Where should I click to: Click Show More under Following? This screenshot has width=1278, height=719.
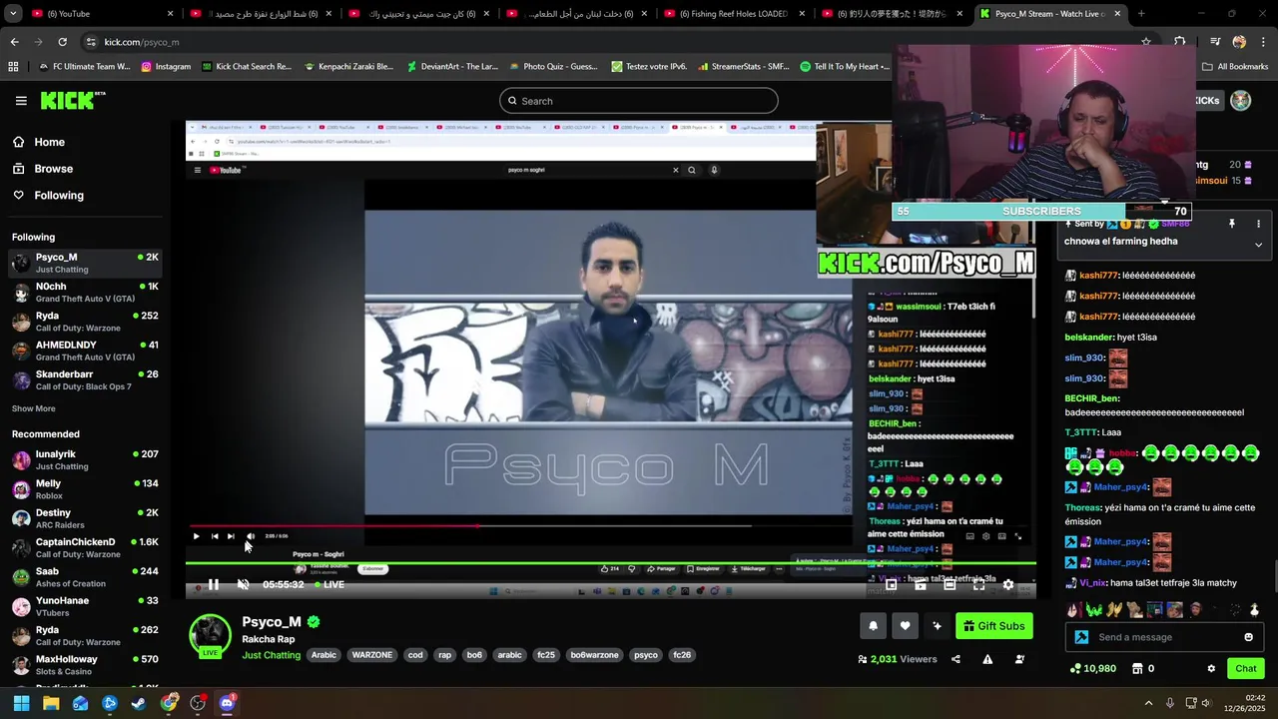pos(34,408)
